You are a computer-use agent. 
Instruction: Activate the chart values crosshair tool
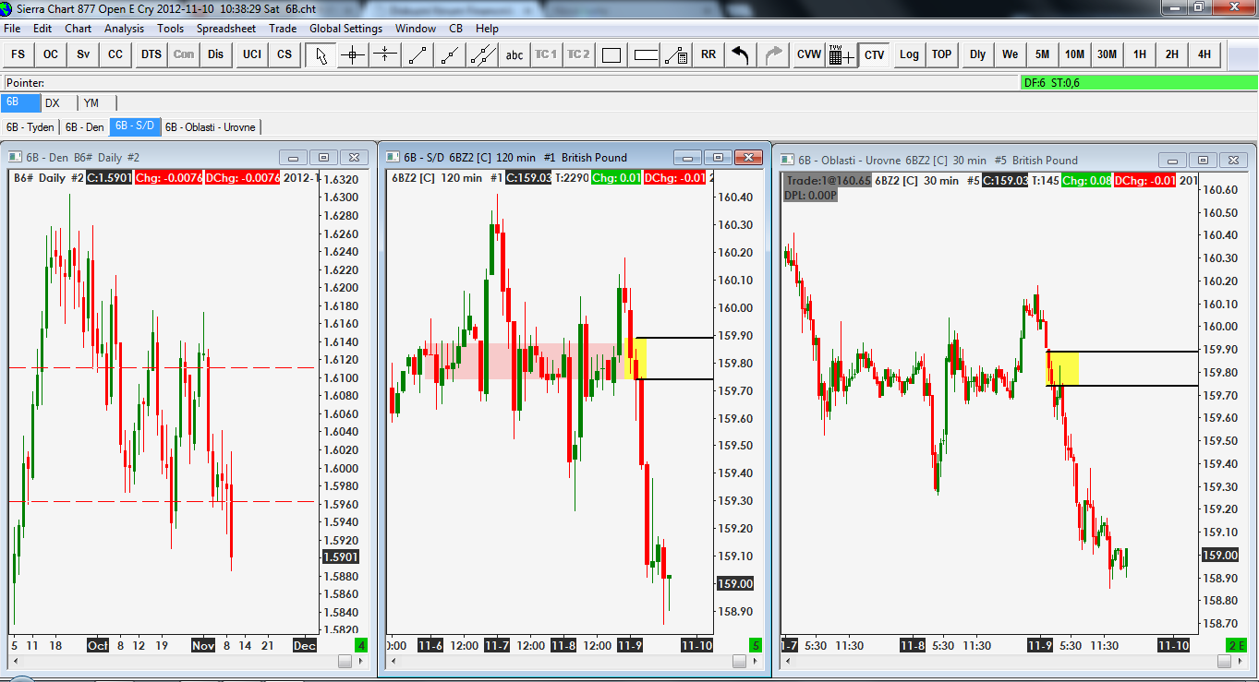coord(353,54)
